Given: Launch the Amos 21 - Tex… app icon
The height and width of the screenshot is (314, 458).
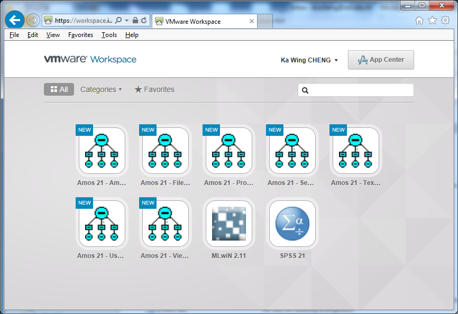Looking at the screenshot, I should [356, 151].
